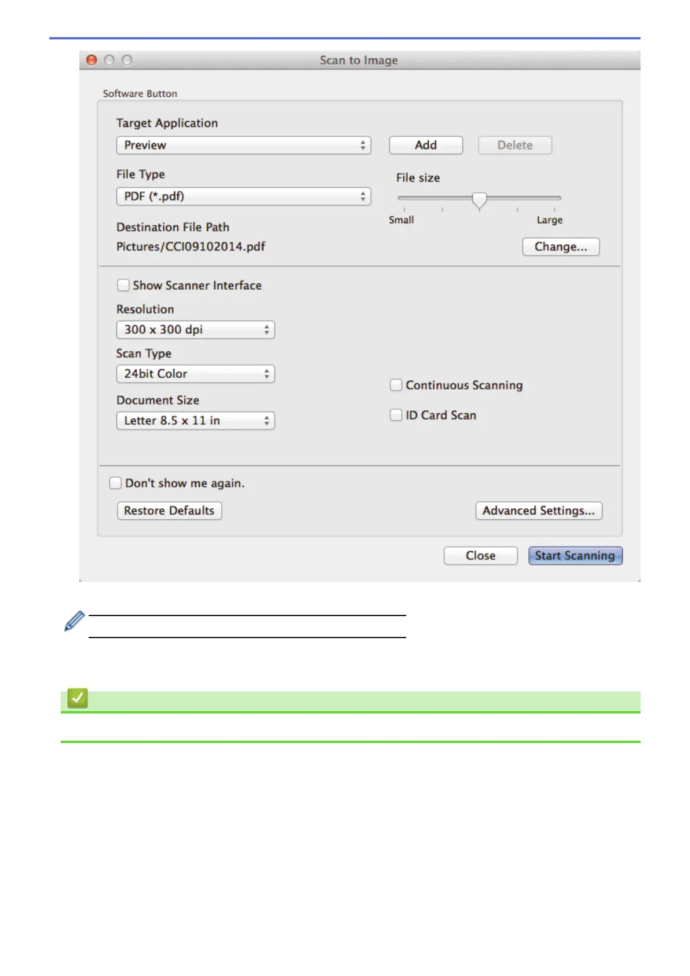This screenshot has width=690, height=976.
Task: Open the Target Application dropdown
Action: [x=243, y=145]
